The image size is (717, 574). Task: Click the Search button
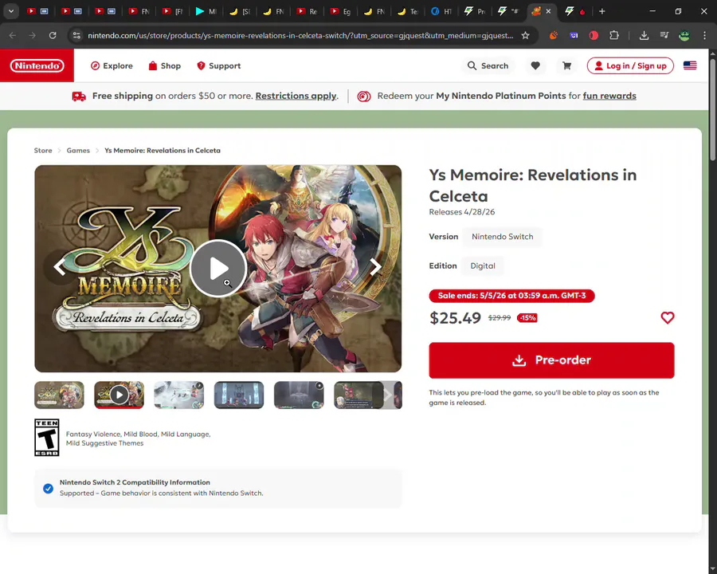(488, 66)
